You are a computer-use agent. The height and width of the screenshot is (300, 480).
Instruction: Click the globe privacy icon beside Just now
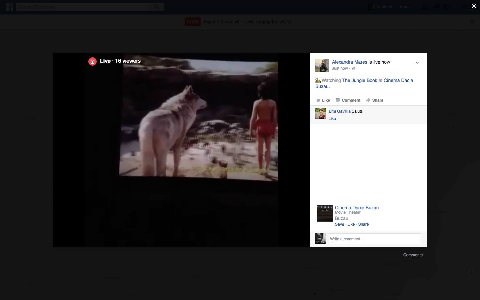pyautogui.click(x=353, y=68)
